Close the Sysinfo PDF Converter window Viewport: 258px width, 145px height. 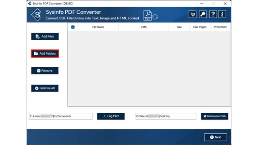coord(225,4)
